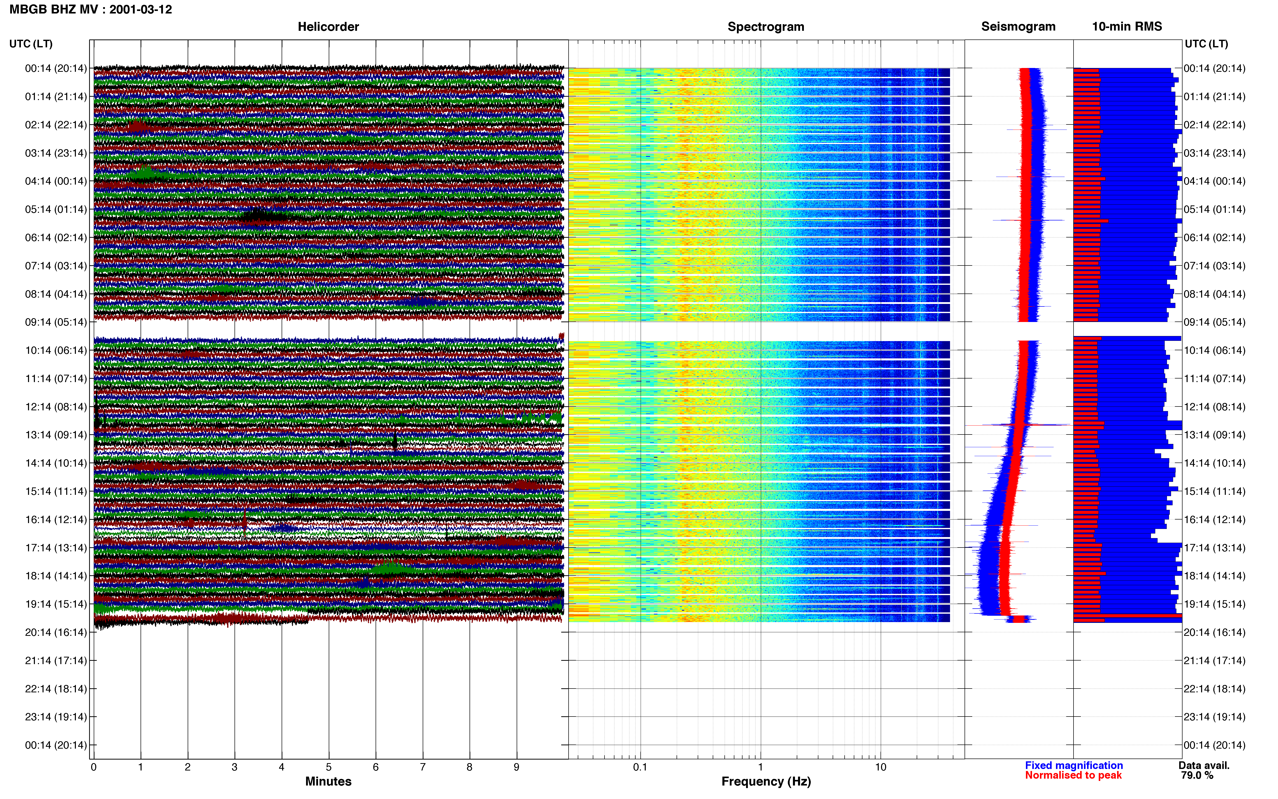Image resolution: width=1278 pixels, height=799 pixels.
Task: Click left time label 09:14 (05:14)
Action: (56, 322)
